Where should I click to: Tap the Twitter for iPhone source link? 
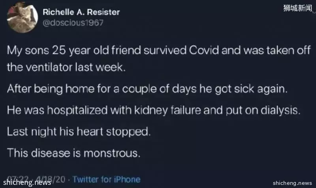(106, 179)
